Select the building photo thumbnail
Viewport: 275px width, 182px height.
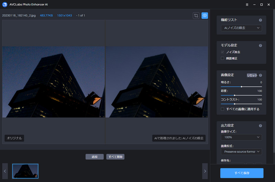pos(25,171)
